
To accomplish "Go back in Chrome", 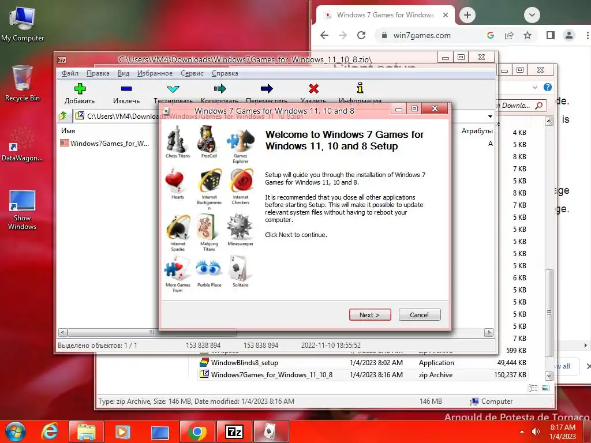I will [324, 35].
